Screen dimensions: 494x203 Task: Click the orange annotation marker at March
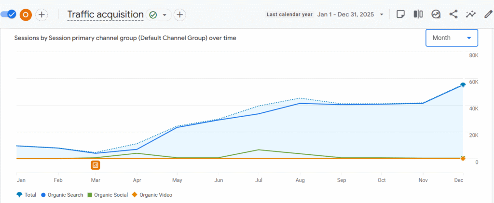click(x=96, y=165)
